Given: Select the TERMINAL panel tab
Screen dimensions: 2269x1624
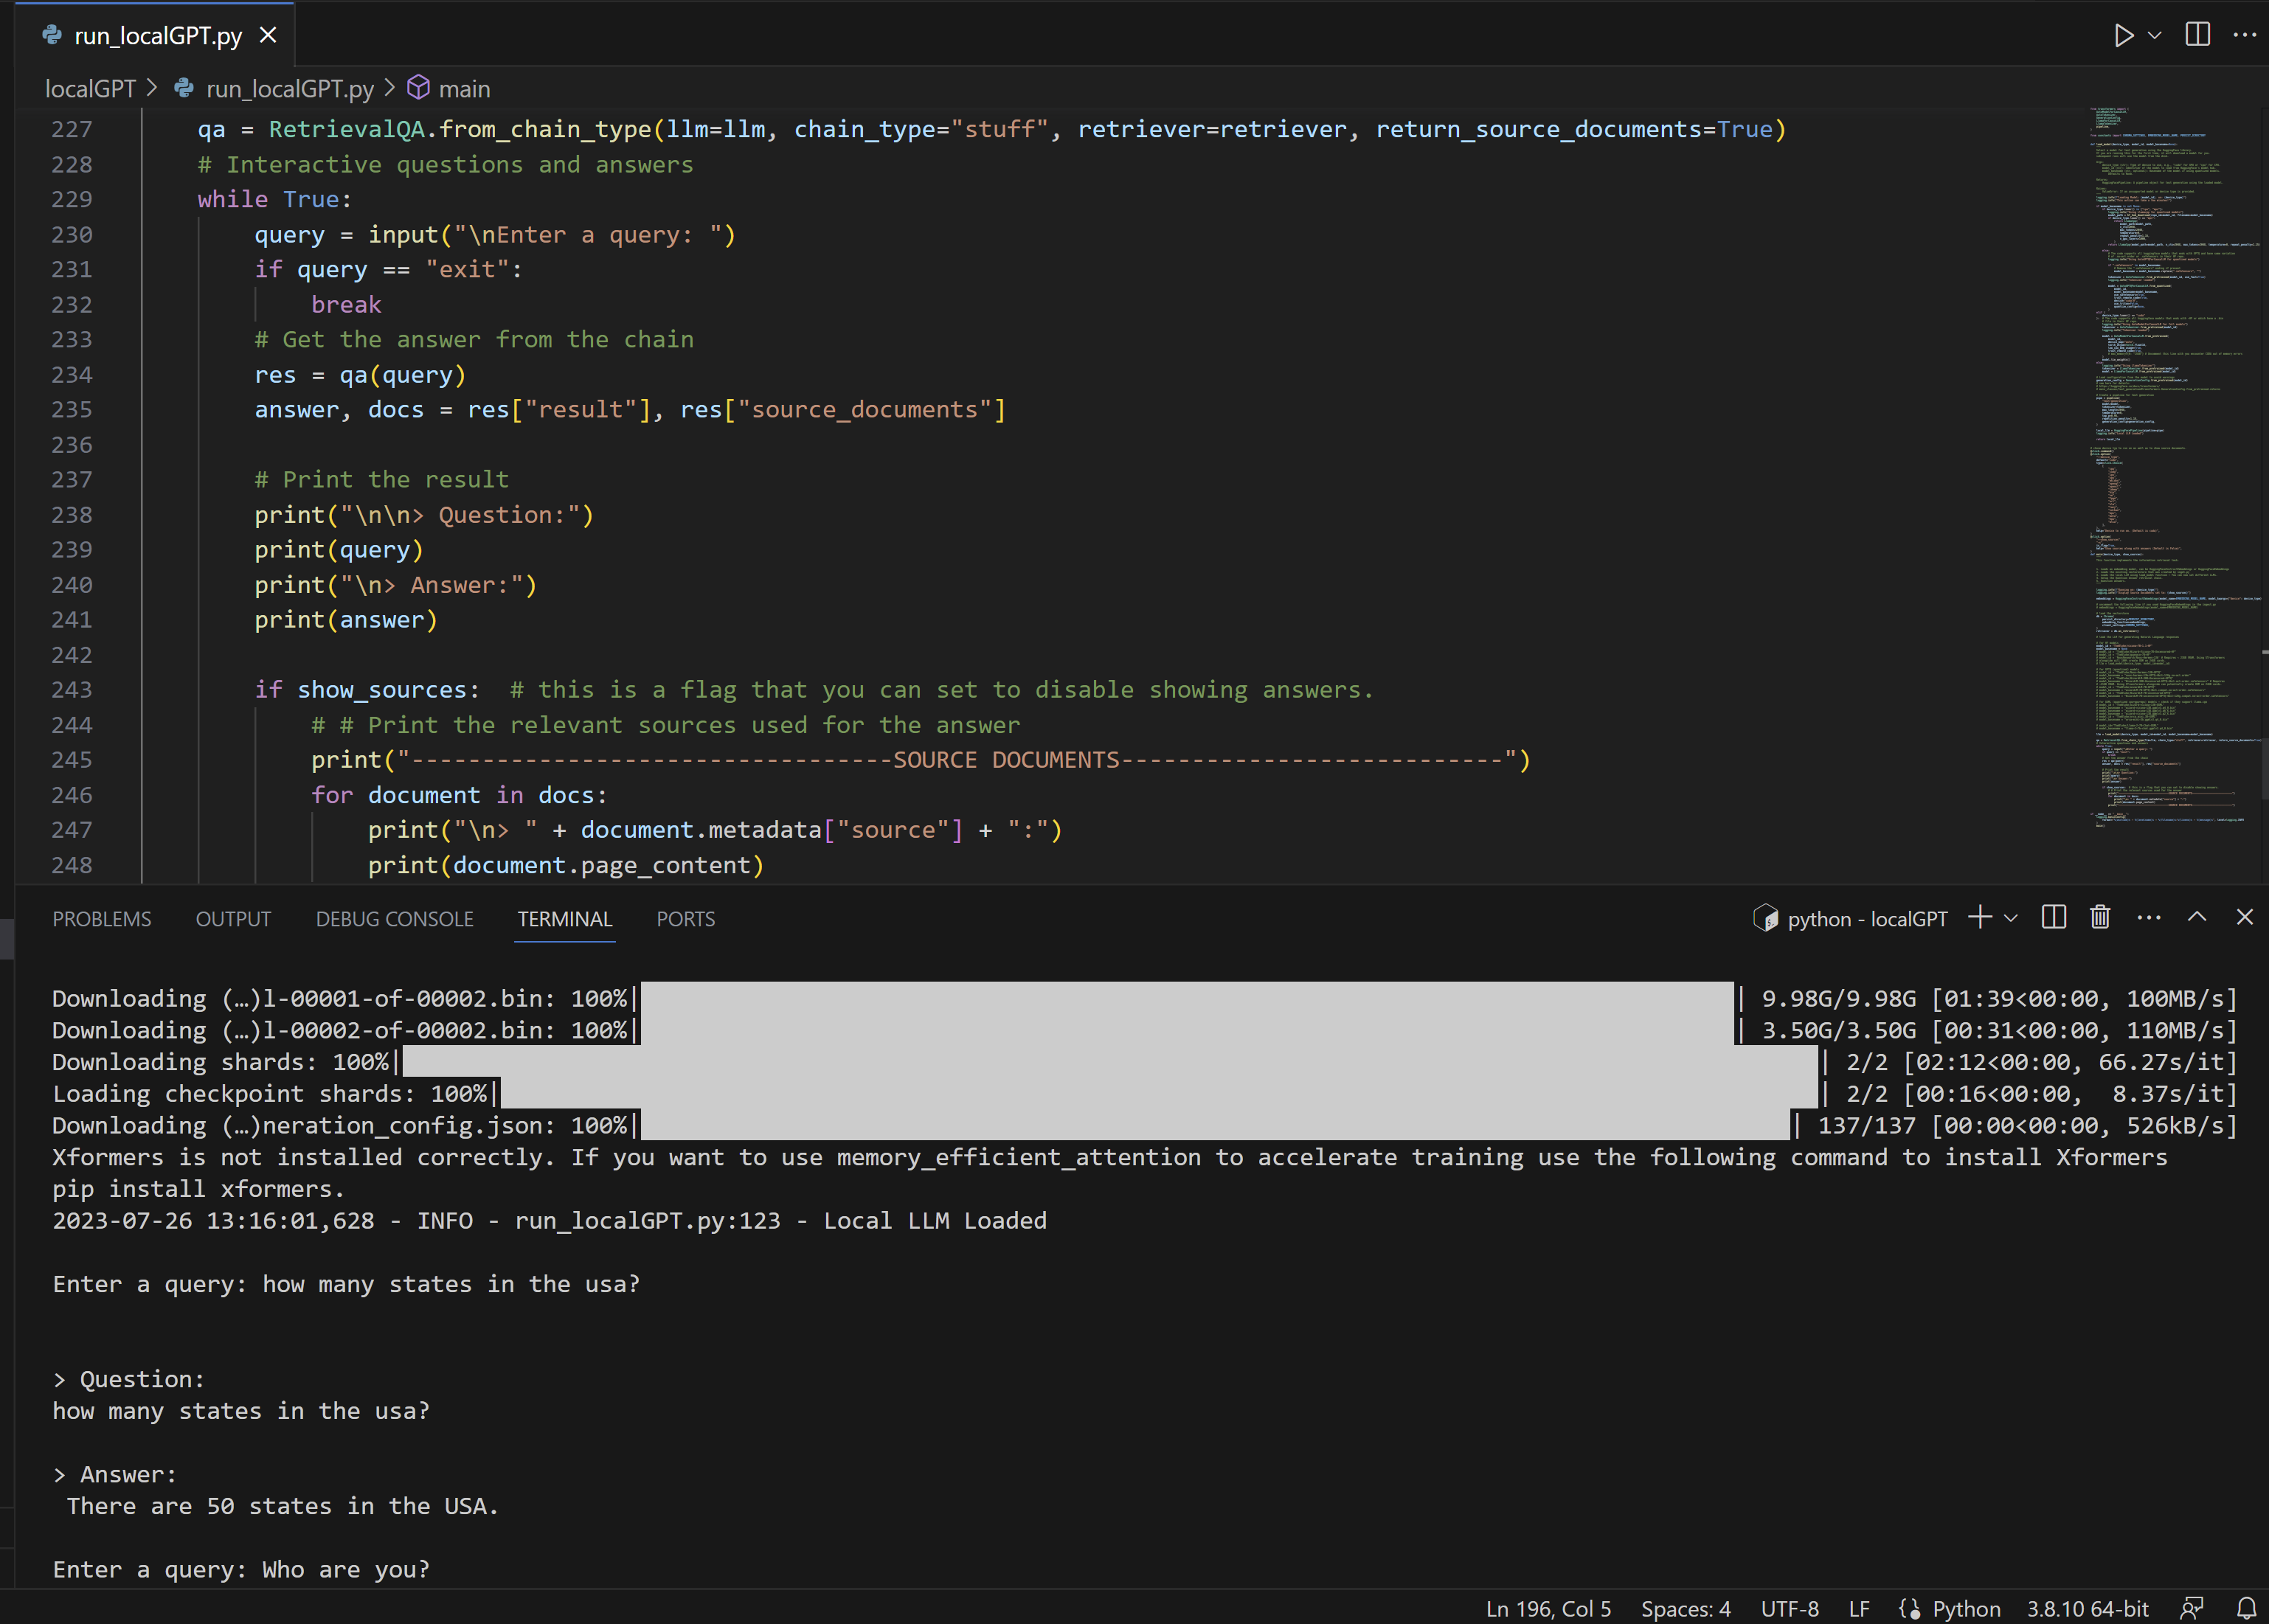Looking at the screenshot, I should (x=564, y=919).
